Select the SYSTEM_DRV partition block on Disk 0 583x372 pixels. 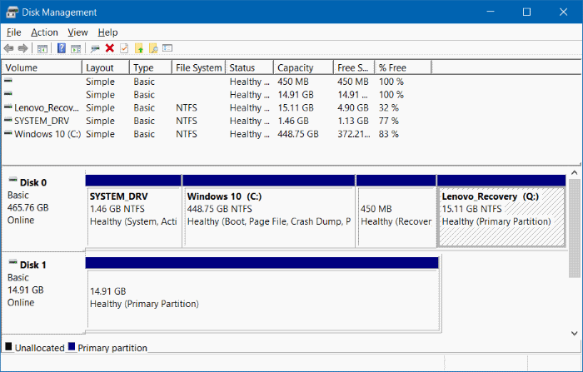click(x=134, y=211)
